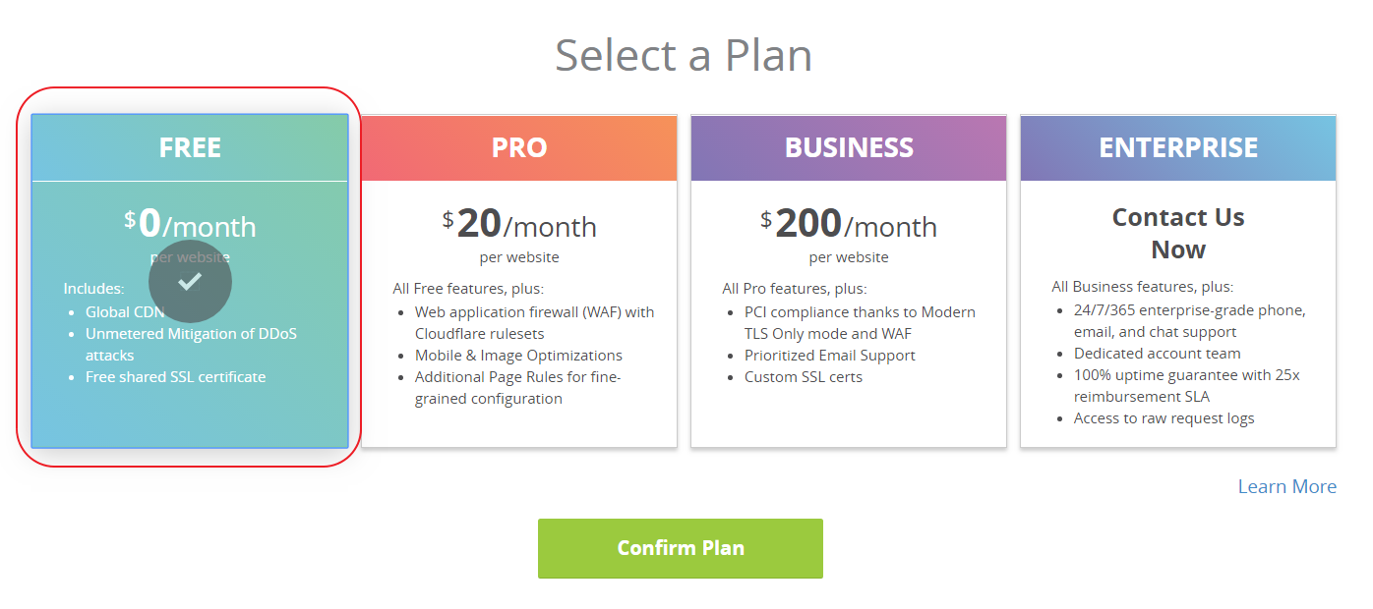
Task: Click the Custom SSL certs feature
Action: tap(803, 377)
